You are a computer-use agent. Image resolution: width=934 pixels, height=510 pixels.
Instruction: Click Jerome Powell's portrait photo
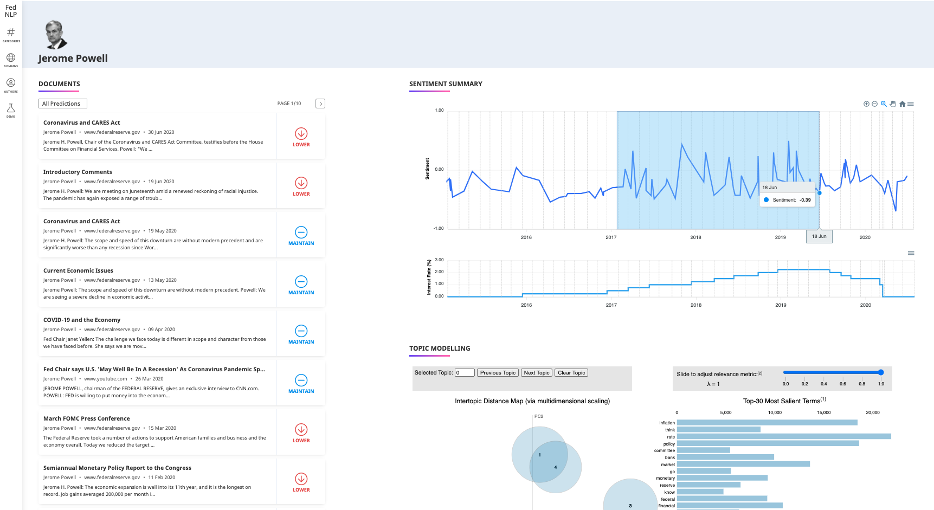click(x=56, y=35)
